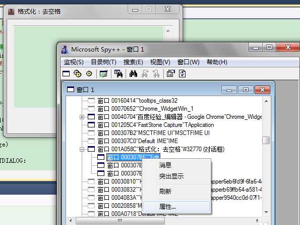The image size is (300, 225).
Task: Click the Processes gears toolbar icon
Action: (x=78, y=74)
